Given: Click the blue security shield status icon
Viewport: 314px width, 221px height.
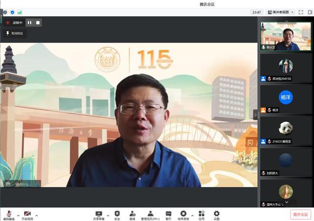Looking at the screenshot, I should pos(12,12).
